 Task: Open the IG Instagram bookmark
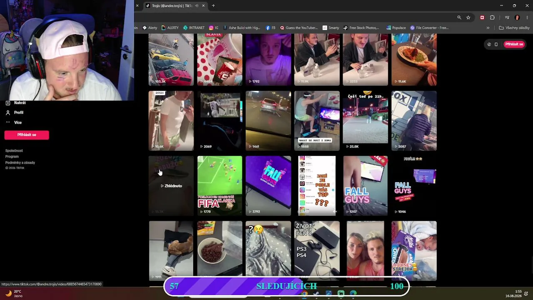(x=214, y=28)
